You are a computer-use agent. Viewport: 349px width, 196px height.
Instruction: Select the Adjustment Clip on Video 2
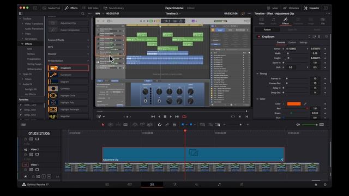coord(193,154)
